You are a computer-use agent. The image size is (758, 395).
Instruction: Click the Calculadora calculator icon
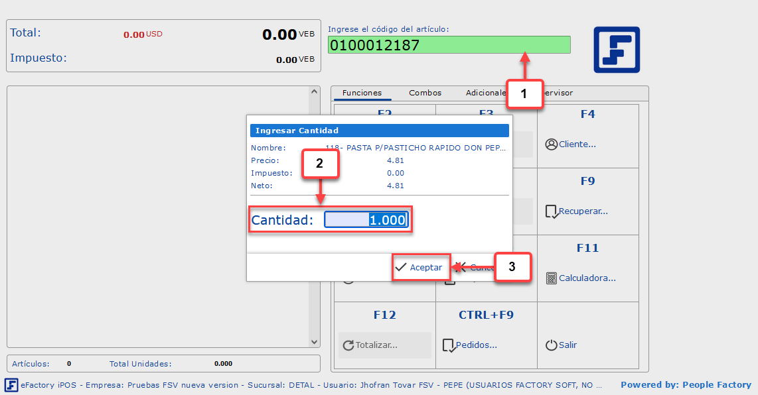(551, 278)
